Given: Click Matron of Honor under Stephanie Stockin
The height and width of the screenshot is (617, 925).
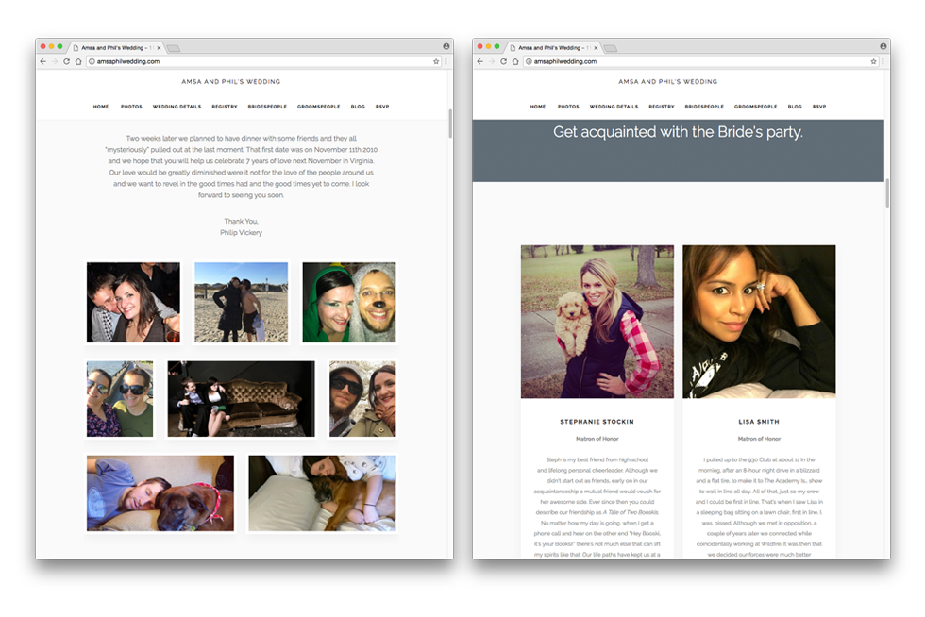Looking at the screenshot, I should (x=597, y=439).
